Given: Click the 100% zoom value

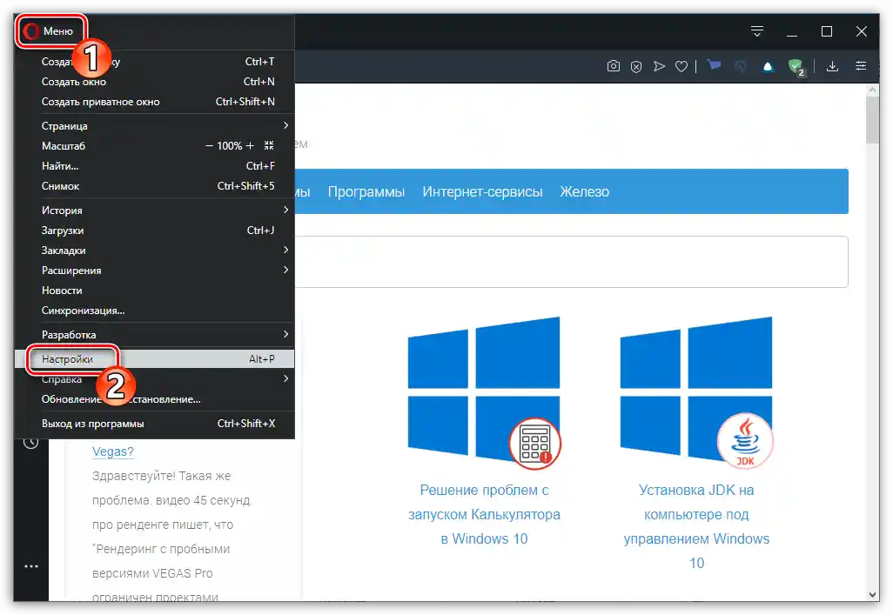Looking at the screenshot, I should pyautogui.click(x=230, y=146).
